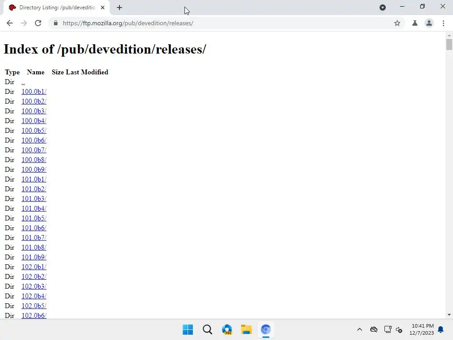Open the 101.0b9/ directory
This screenshot has width=453, height=340.
point(34,257)
